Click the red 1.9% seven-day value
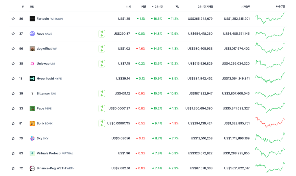The height and width of the screenshot is (176, 296). (174, 123)
